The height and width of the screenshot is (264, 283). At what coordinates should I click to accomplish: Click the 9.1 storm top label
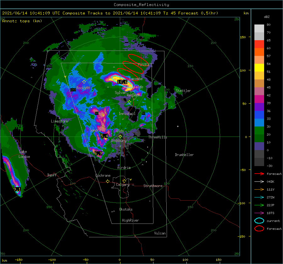pos(17,189)
